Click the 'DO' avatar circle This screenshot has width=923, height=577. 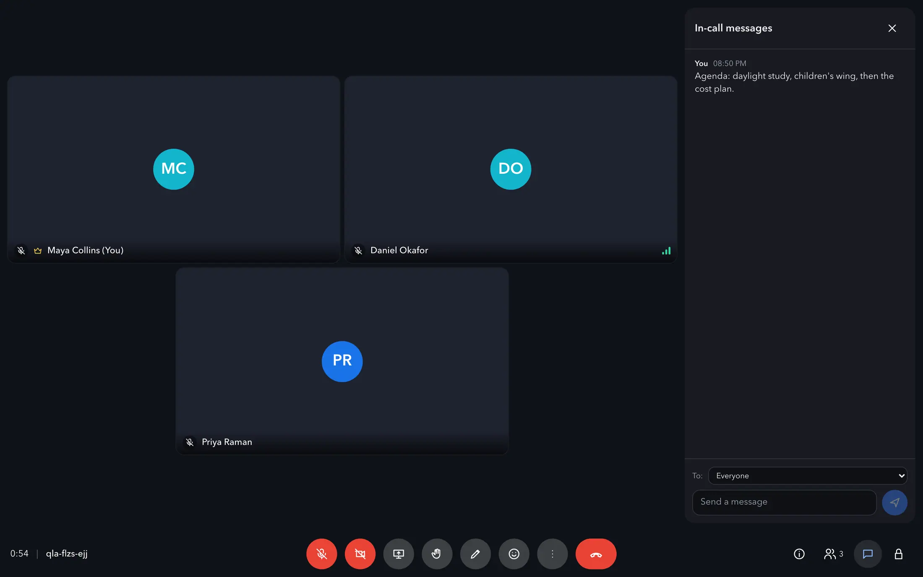point(511,169)
